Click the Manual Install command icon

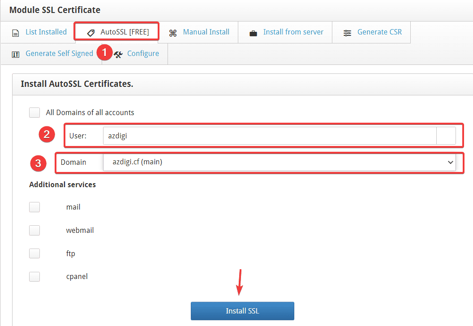tap(172, 32)
